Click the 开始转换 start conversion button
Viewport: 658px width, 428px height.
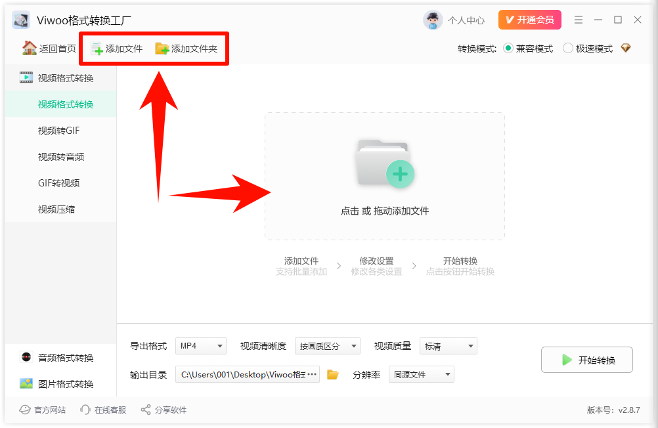(x=586, y=360)
